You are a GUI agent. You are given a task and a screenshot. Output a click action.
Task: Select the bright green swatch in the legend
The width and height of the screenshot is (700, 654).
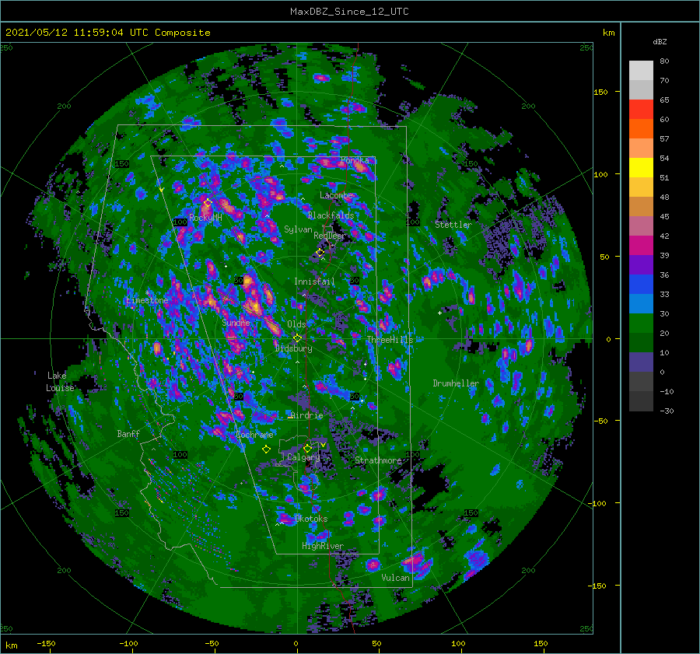[x=641, y=324]
